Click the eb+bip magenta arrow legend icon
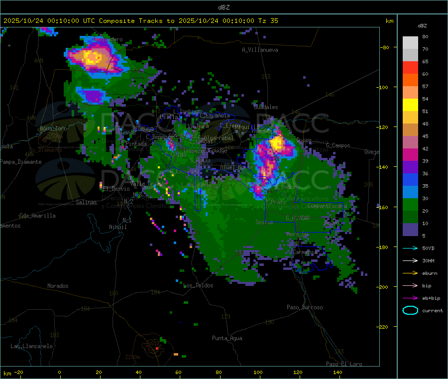448x379 pixels. tap(410, 298)
